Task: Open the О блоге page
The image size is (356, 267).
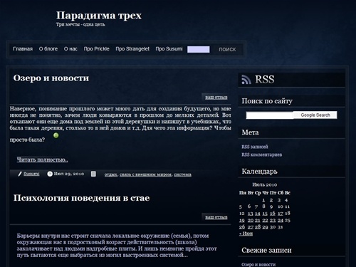Action: click(48, 49)
